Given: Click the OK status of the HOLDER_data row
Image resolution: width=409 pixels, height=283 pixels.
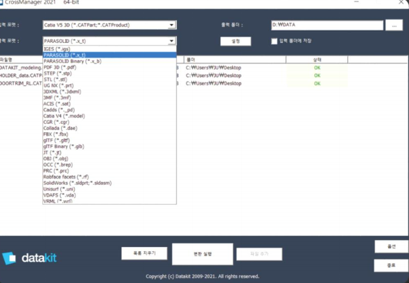Looking at the screenshot, I should click(317, 75).
